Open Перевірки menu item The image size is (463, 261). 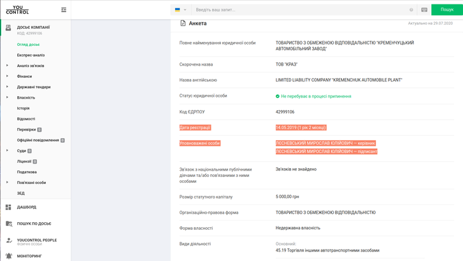pyautogui.click(x=26, y=130)
